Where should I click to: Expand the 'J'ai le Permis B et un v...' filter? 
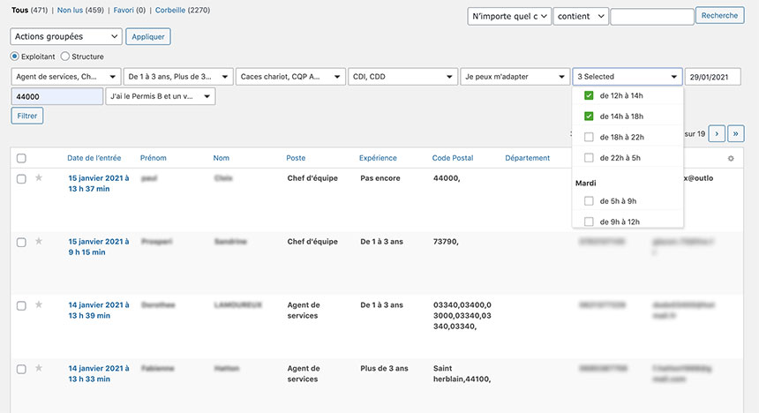161,96
